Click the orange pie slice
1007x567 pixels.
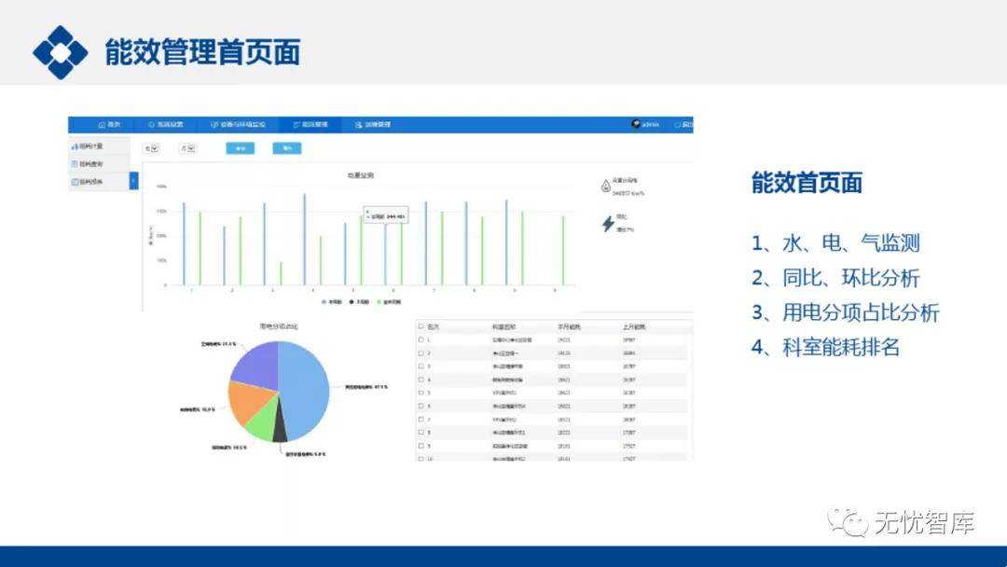pyautogui.click(x=249, y=401)
